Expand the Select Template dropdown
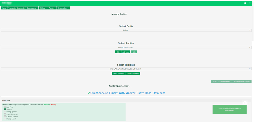Viewport: 254px width, 123px height. click(125, 69)
